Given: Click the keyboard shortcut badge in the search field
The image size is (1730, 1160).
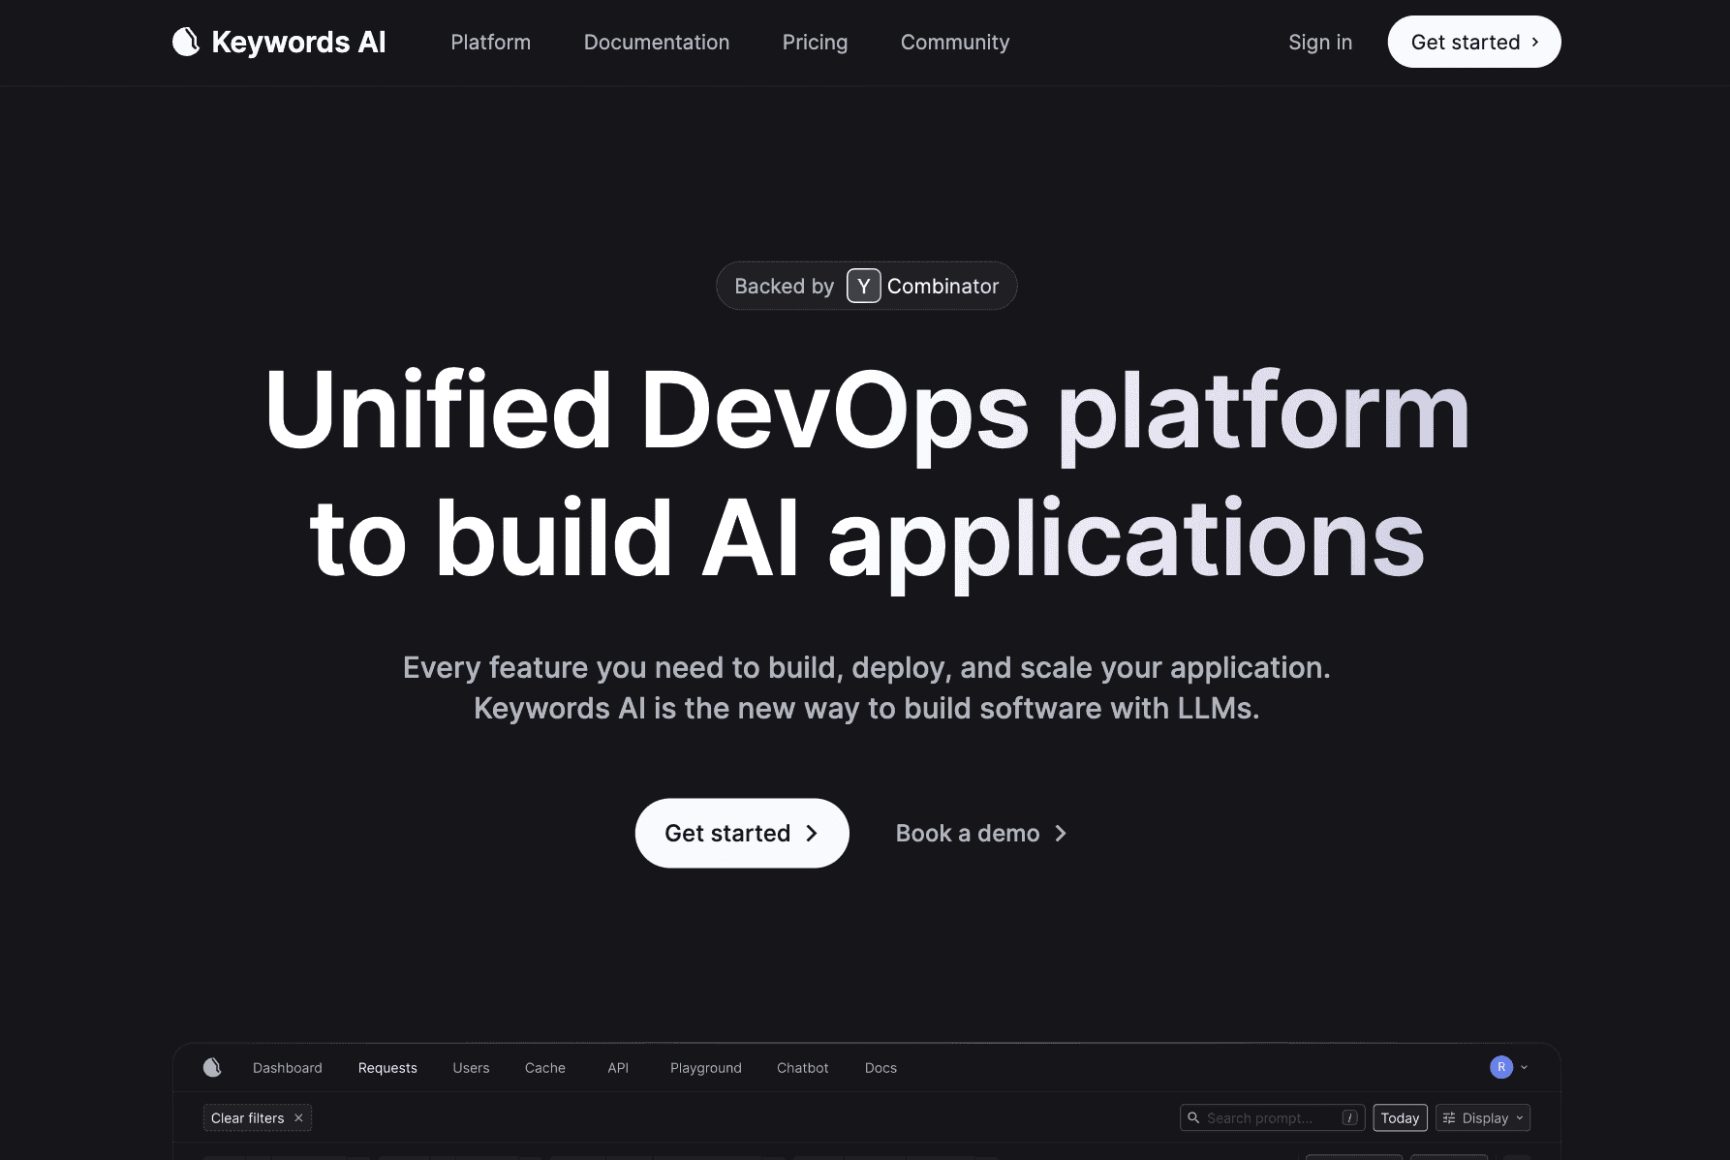Looking at the screenshot, I should coord(1350,1117).
